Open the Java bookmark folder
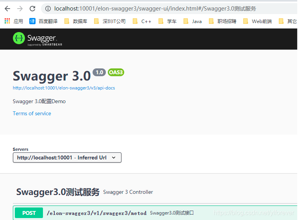 (x=193, y=21)
